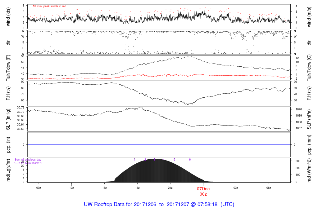This screenshot has width=318, height=217.
Task: Click the 21z time tick label
Action: (170, 188)
